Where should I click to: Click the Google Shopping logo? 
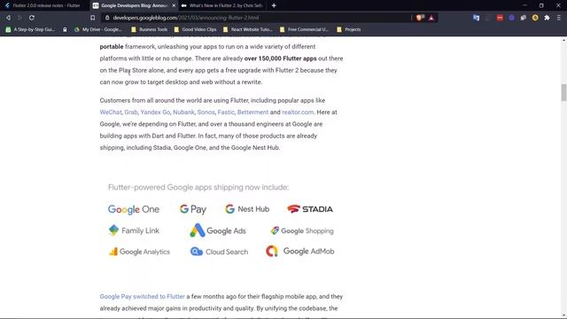coord(302,230)
